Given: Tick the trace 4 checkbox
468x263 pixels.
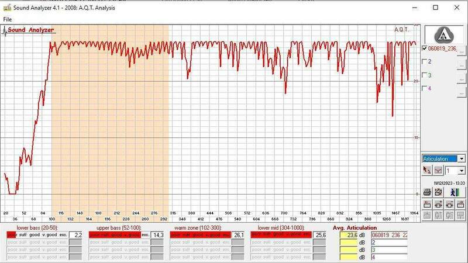Looking at the screenshot, I should click(x=425, y=88).
